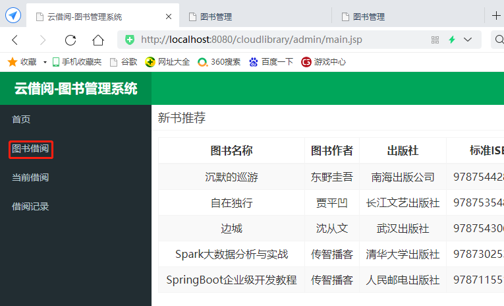Click the book title 自在独行

231,202
